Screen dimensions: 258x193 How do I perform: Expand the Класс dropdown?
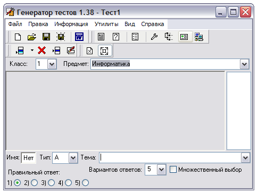[52, 64]
